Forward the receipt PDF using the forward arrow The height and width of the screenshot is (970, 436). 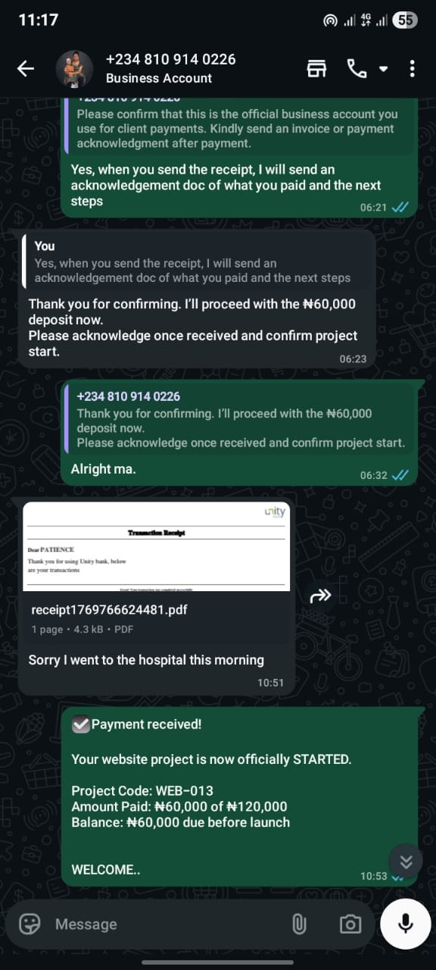[x=320, y=596]
